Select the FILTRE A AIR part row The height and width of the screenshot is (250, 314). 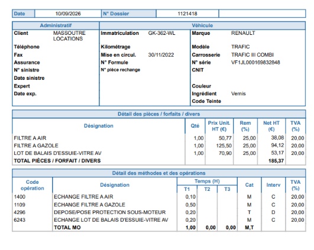tap(159, 138)
